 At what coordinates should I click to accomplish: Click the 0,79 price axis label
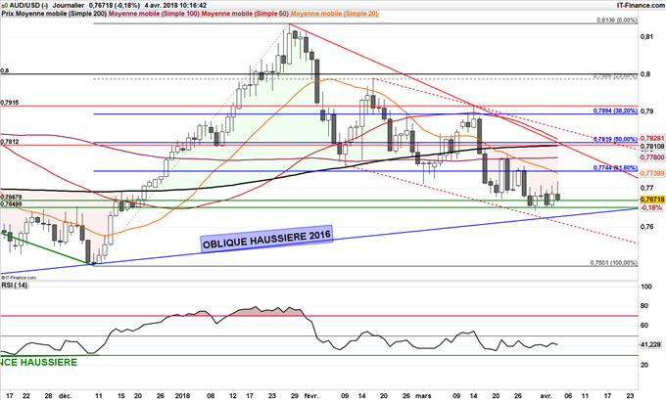646,111
